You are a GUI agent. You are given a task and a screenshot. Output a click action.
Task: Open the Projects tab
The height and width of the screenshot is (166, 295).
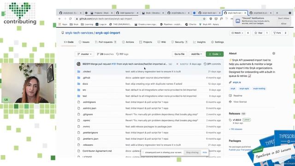click(146, 42)
